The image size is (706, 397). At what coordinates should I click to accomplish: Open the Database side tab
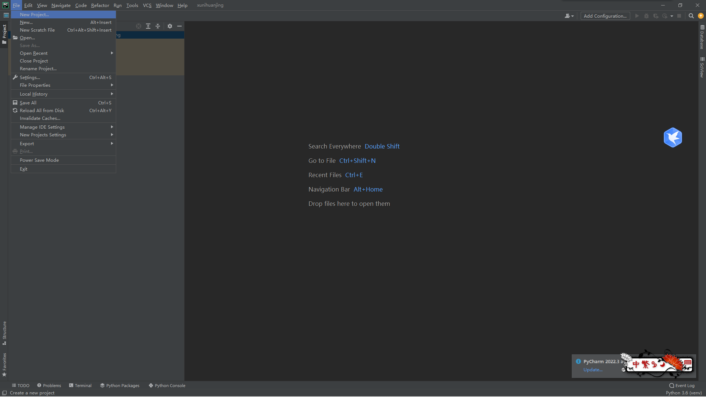702,37
